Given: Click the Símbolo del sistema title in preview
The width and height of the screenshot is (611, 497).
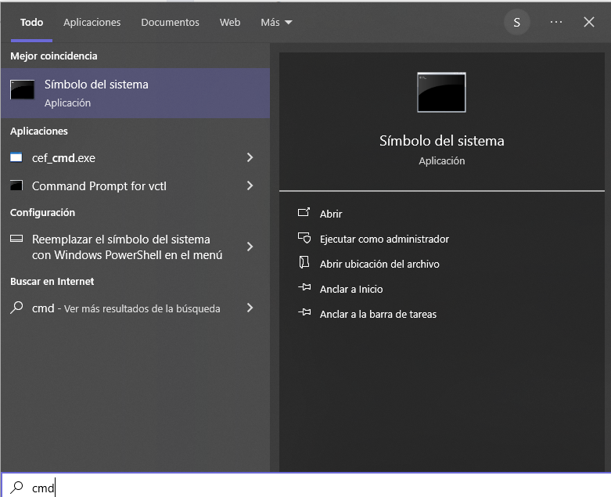Looking at the screenshot, I should coord(442,141).
